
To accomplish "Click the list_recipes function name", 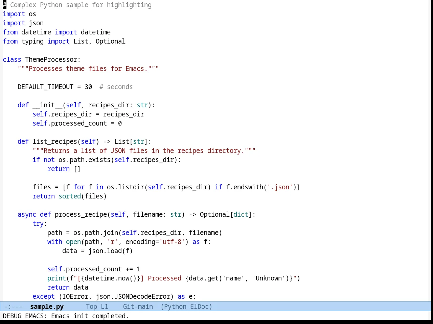I will point(55,141).
